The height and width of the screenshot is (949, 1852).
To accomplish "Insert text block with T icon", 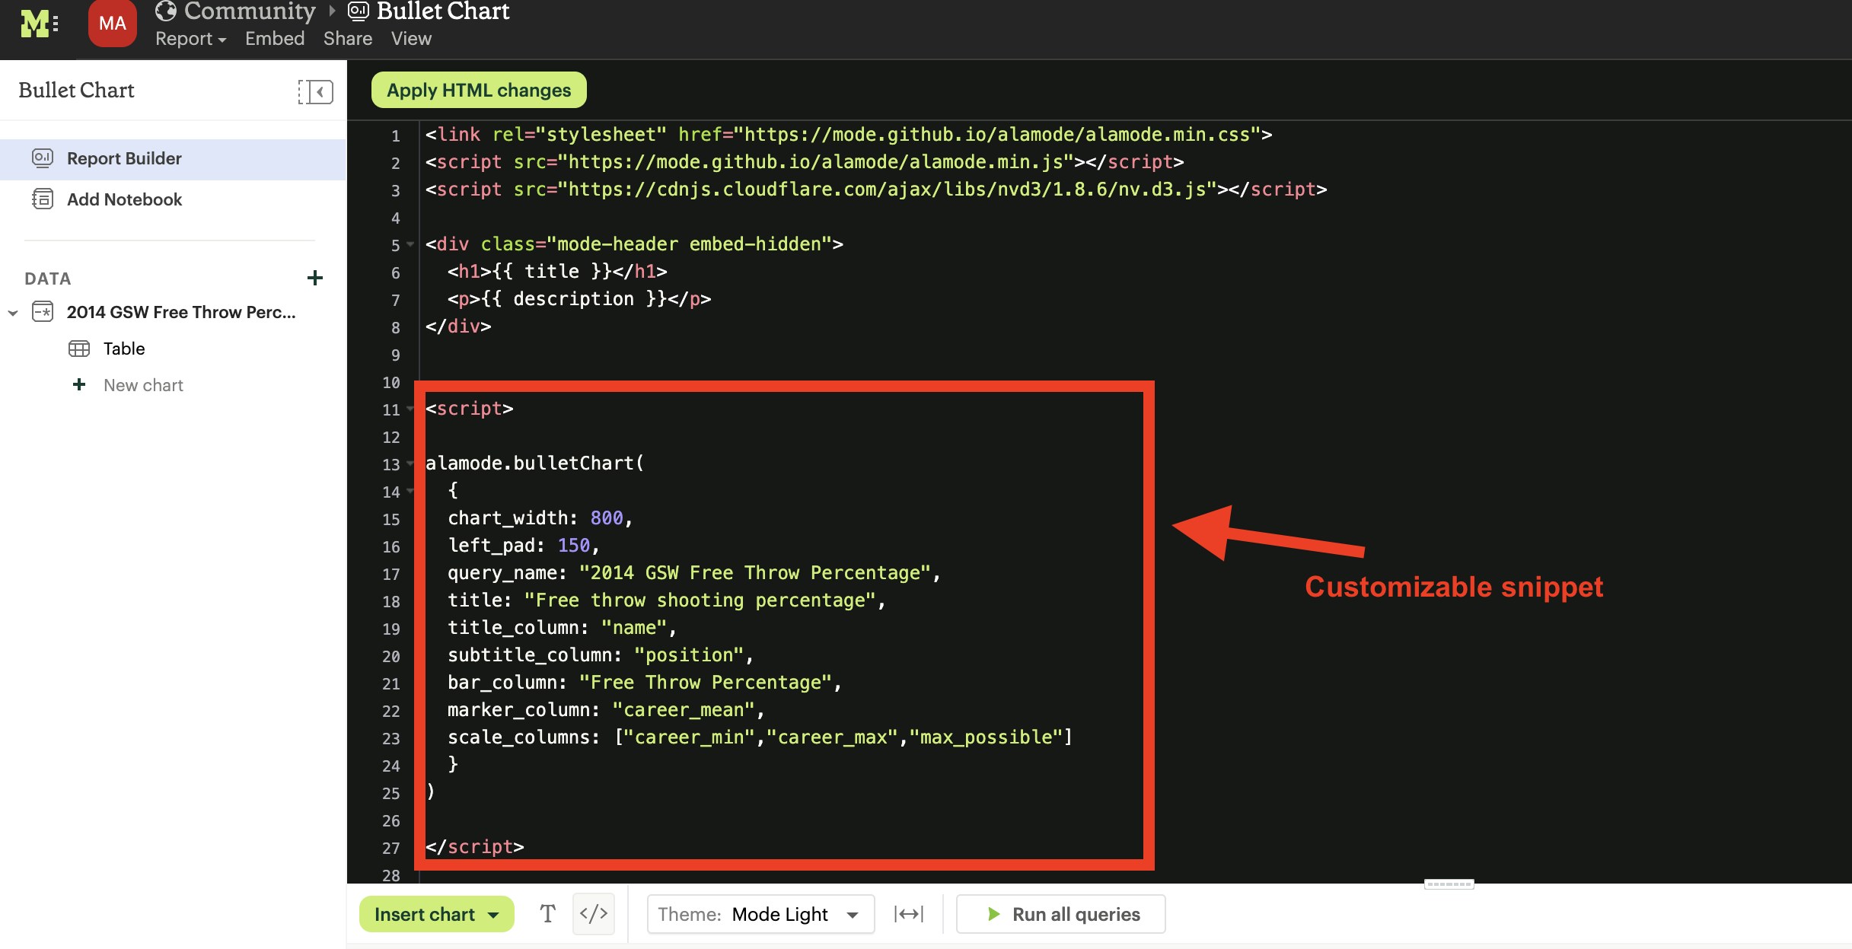I will (548, 914).
